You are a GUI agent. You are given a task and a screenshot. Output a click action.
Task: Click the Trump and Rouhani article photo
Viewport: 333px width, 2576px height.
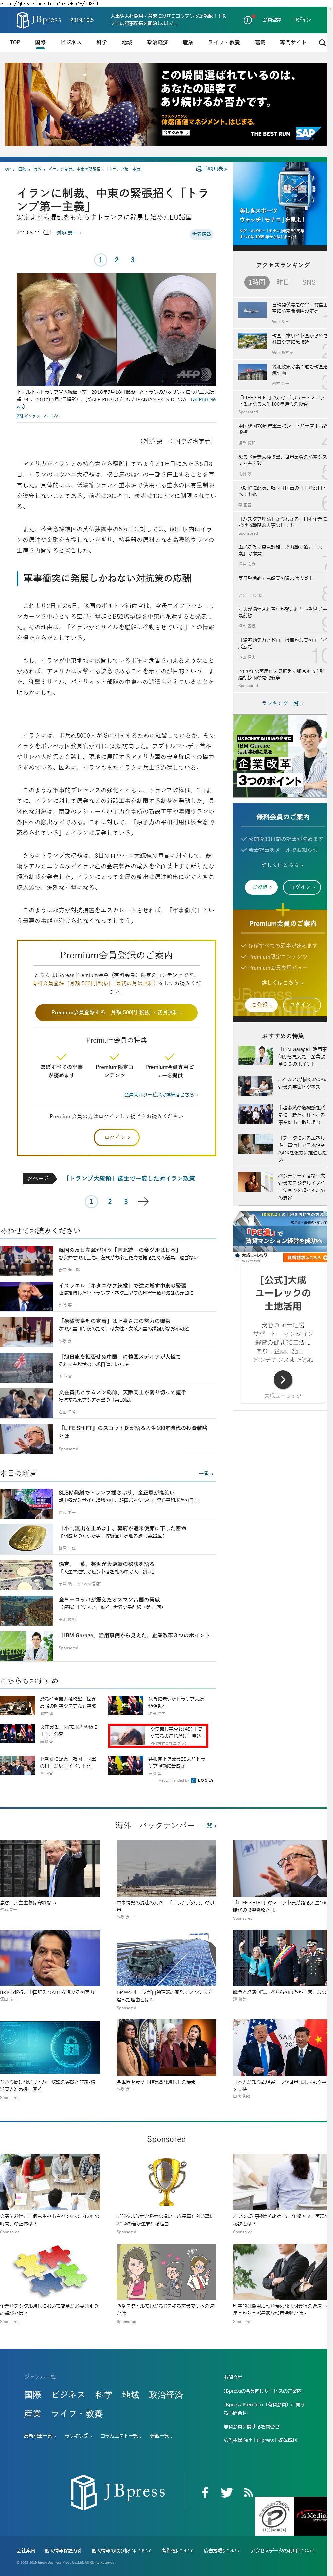pos(116,329)
